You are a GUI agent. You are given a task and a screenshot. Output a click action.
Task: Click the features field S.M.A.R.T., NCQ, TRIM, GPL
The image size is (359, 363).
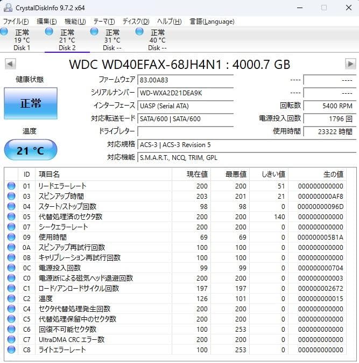[247, 158]
